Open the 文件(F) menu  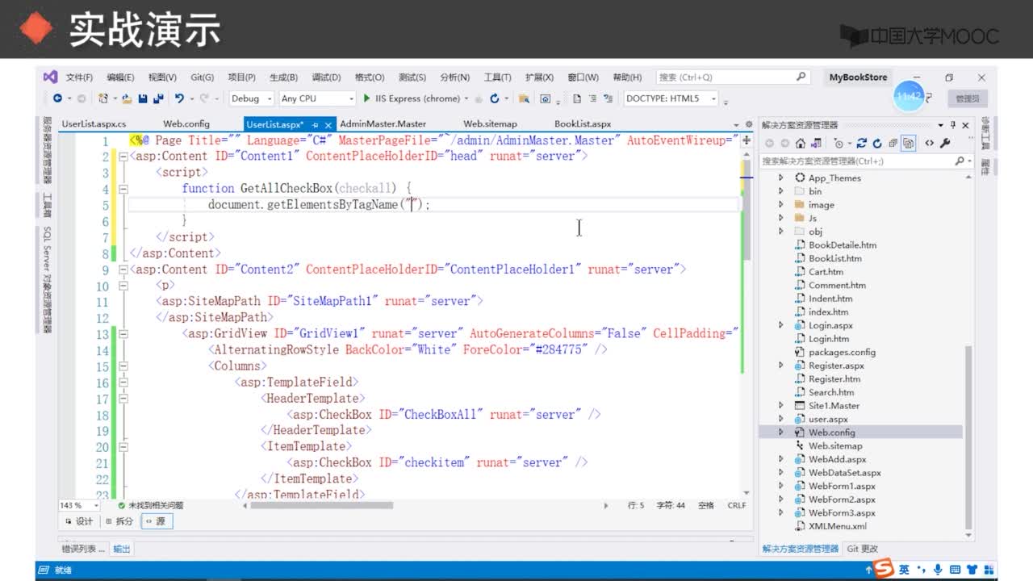point(79,77)
